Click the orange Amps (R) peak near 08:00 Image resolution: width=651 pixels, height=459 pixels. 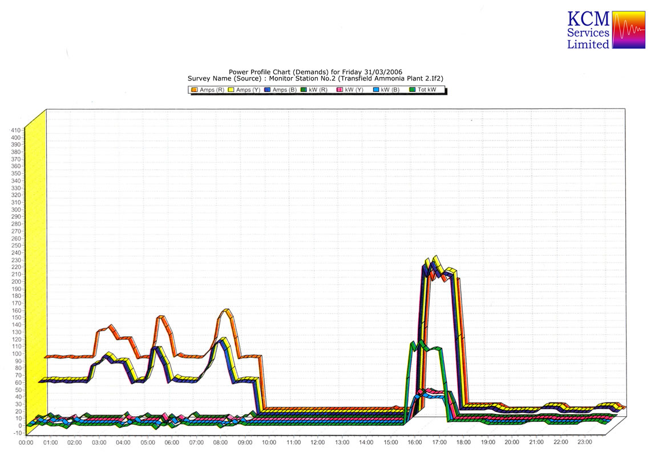tap(227, 311)
